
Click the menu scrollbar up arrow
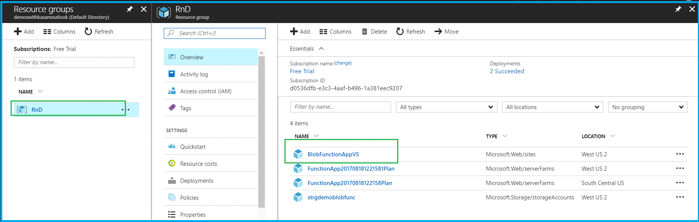261,52
